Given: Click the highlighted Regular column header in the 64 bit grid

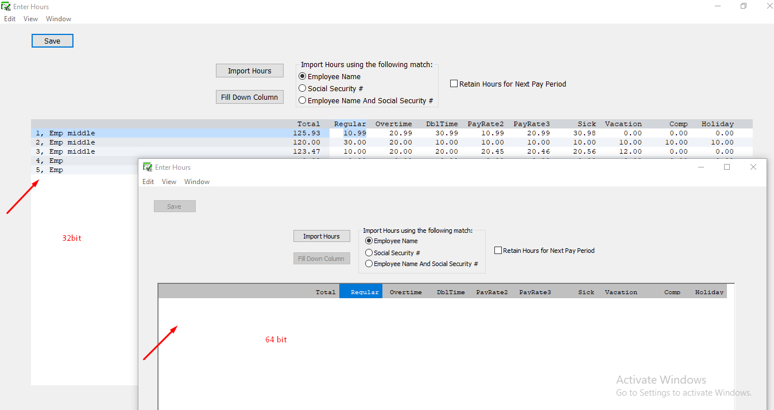Looking at the screenshot, I should click(361, 291).
